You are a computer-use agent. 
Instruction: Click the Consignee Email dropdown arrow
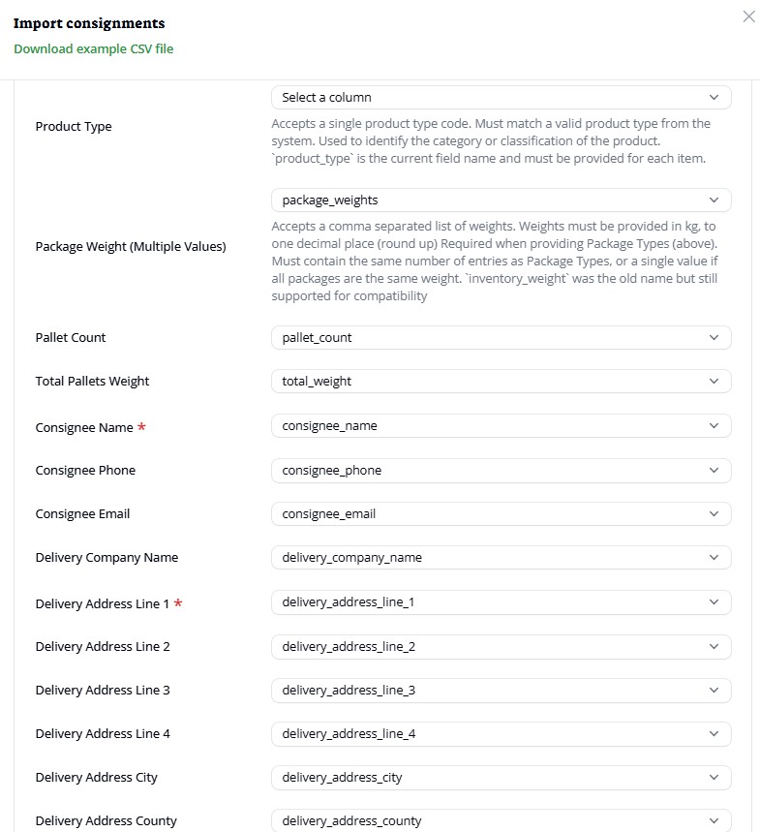click(x=714, y=514)
